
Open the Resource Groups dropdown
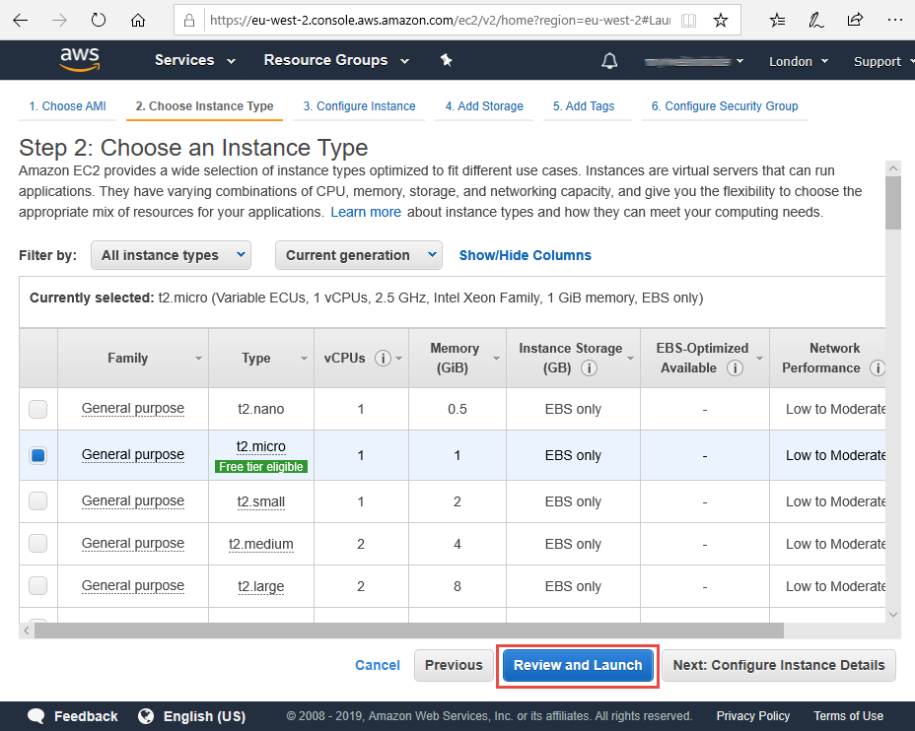coord(336,60)
